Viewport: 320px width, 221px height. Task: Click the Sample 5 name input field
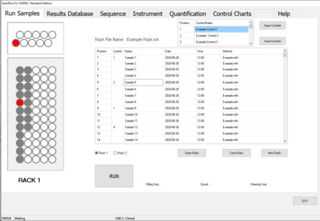143,82
